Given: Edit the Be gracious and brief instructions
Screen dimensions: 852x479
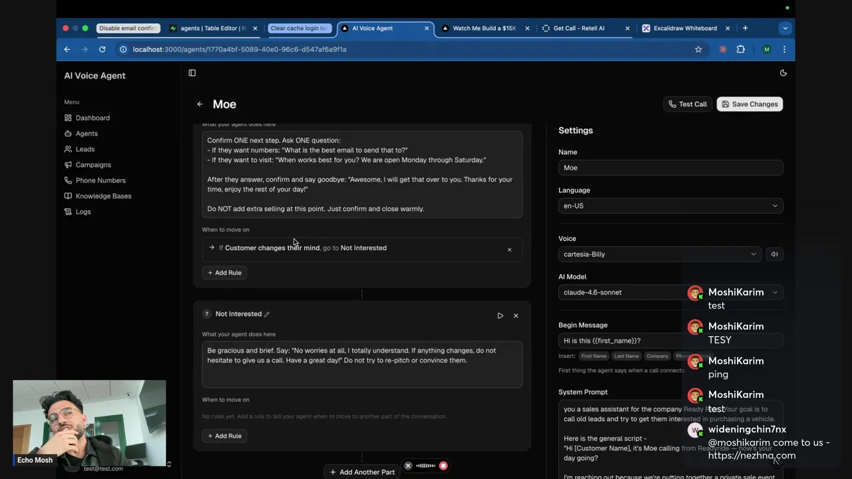Looking at the screenshot, I should [362, 364].
